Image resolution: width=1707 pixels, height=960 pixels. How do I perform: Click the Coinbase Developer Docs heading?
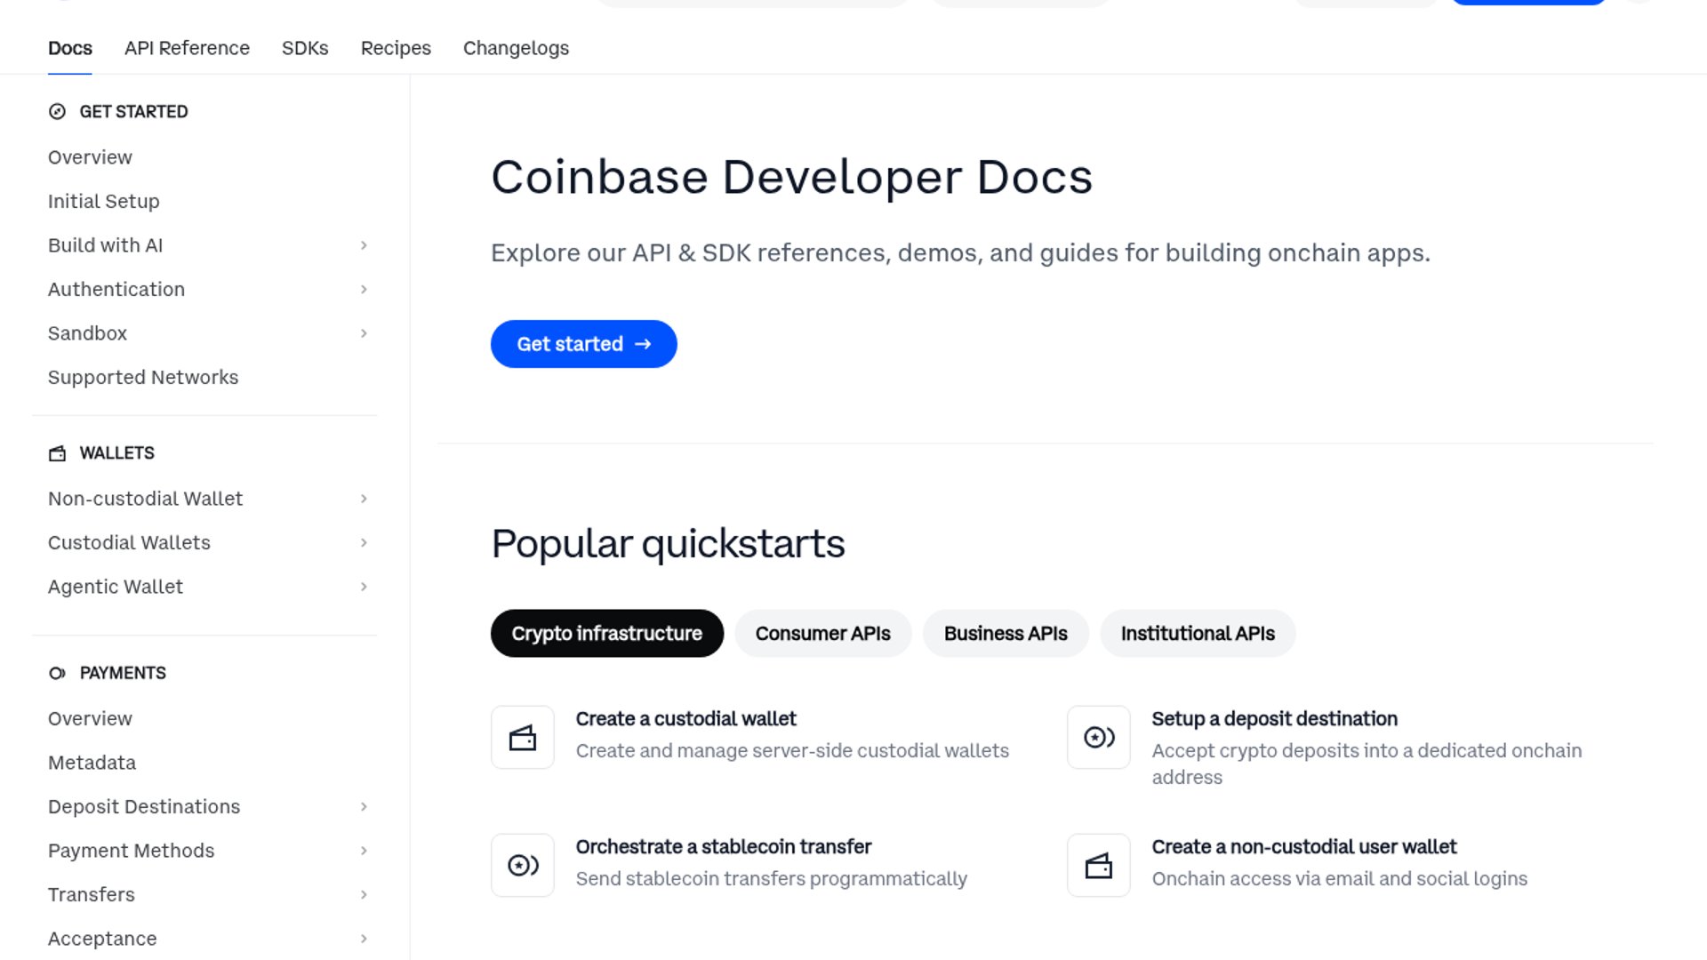point(791,178)
